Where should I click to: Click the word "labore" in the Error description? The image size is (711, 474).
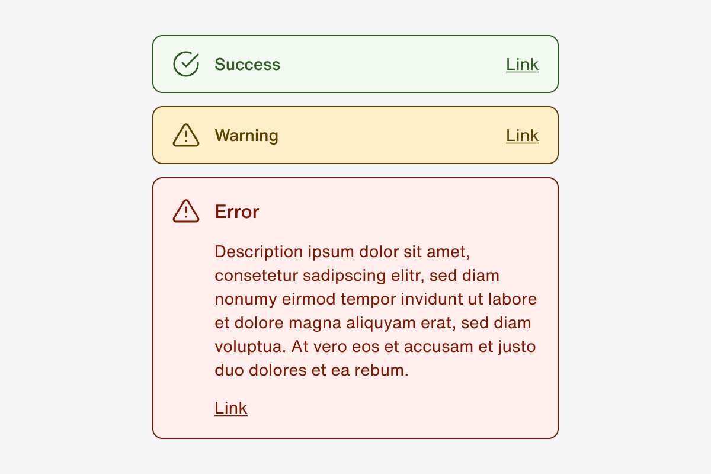pyautogui.click(x=513, y=299)
